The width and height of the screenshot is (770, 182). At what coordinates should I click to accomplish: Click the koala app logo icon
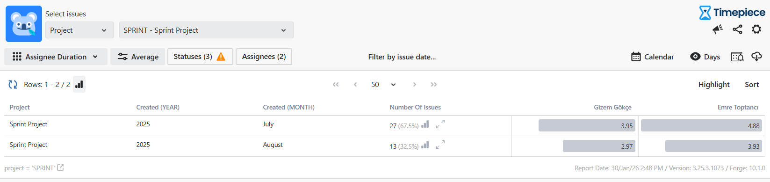(x=24, y=24)
